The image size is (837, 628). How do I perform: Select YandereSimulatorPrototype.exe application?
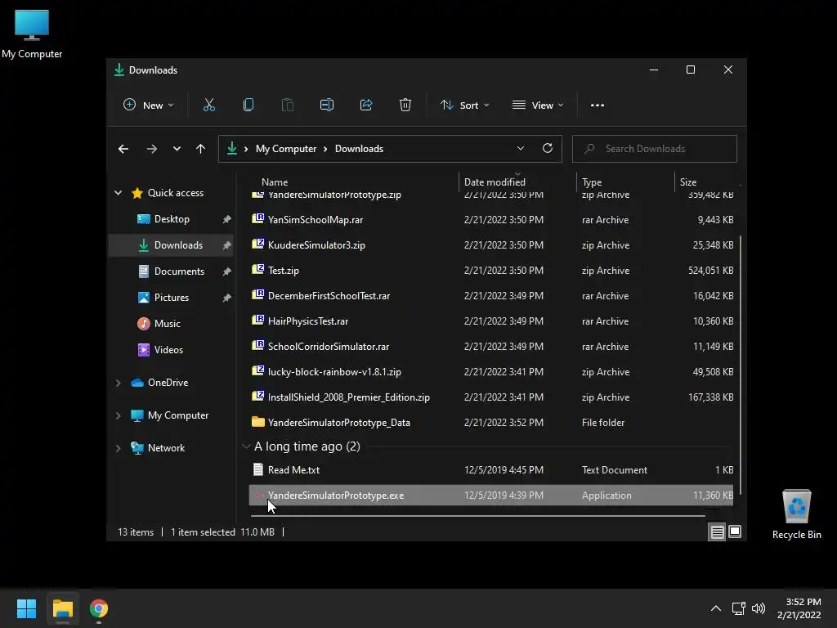491,495
